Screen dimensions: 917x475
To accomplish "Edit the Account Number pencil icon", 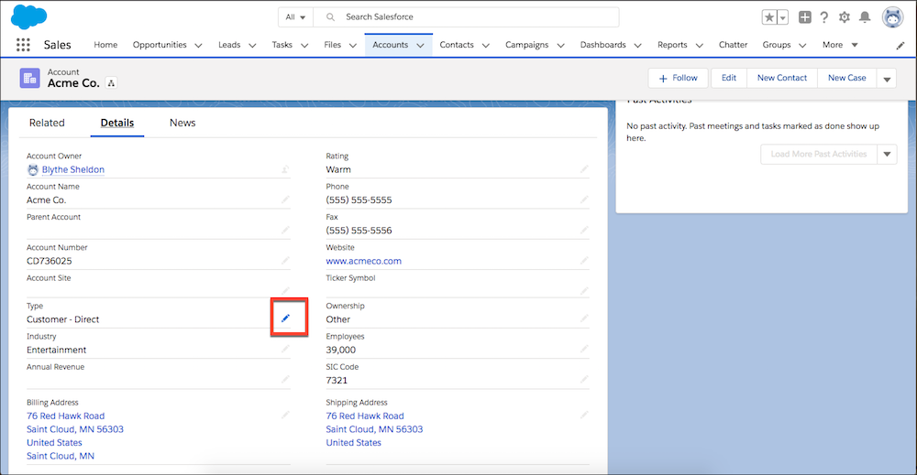I will 285,260.
